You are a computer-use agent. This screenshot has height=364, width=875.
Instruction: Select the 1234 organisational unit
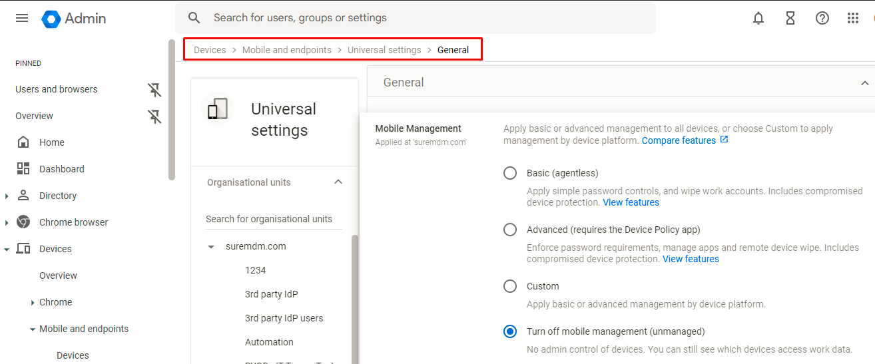tap(255, 270)
